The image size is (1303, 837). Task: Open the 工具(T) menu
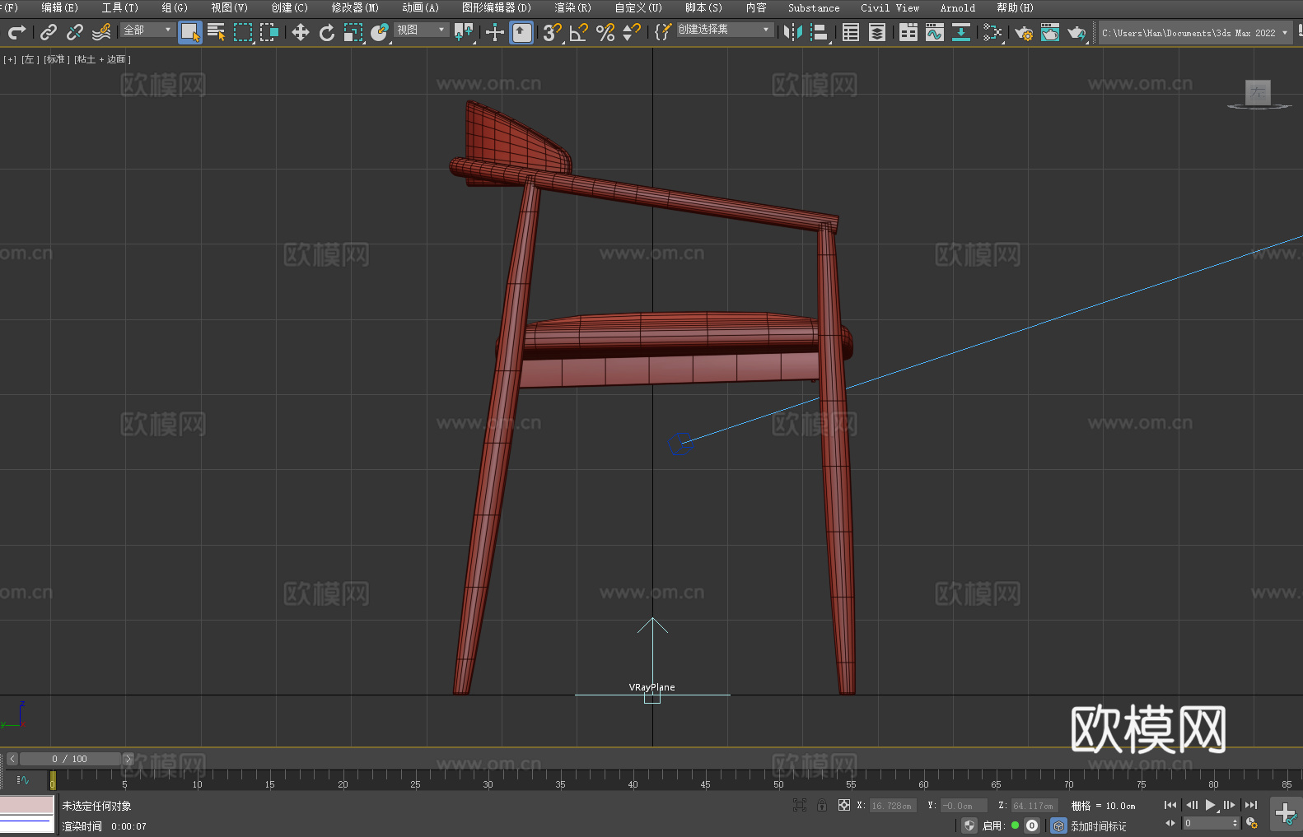click(119, 7)
